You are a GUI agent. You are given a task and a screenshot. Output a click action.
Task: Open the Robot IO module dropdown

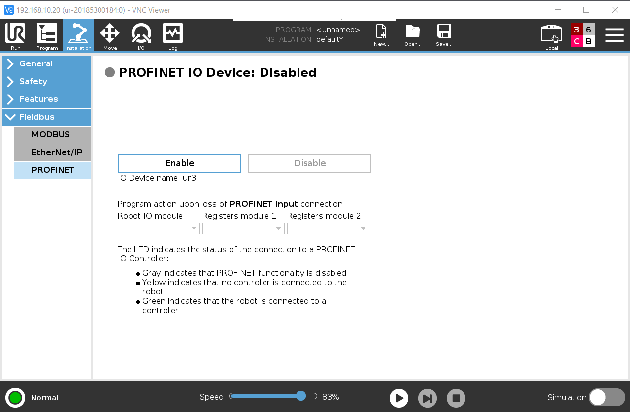coord(159,228)
